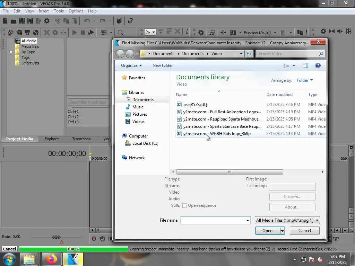The width and height of the screenshot is (355, 266).
Task: Select the Sparta Staircase Base file
Action: point(222,126)
